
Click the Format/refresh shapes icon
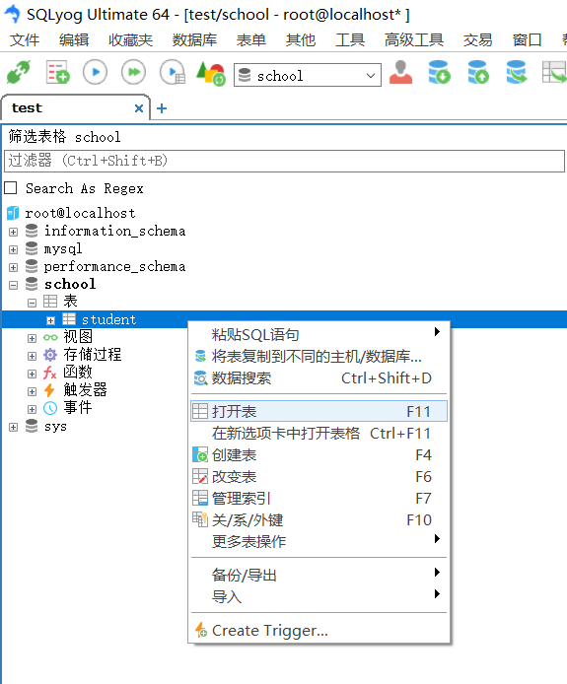211,73
